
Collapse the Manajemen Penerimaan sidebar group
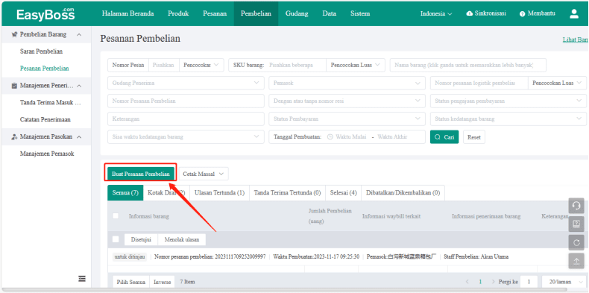79,86
